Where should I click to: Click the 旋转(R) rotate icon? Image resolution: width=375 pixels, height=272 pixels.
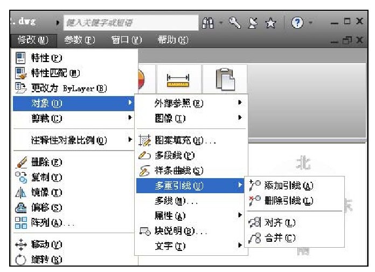(20, 260)
